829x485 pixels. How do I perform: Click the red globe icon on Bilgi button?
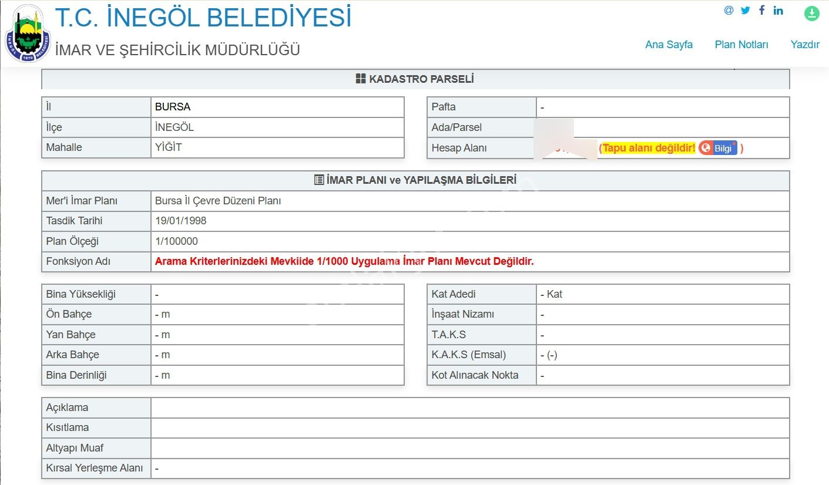pos(707,148)
